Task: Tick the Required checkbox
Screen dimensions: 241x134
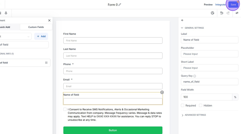Action: (183, 105)
